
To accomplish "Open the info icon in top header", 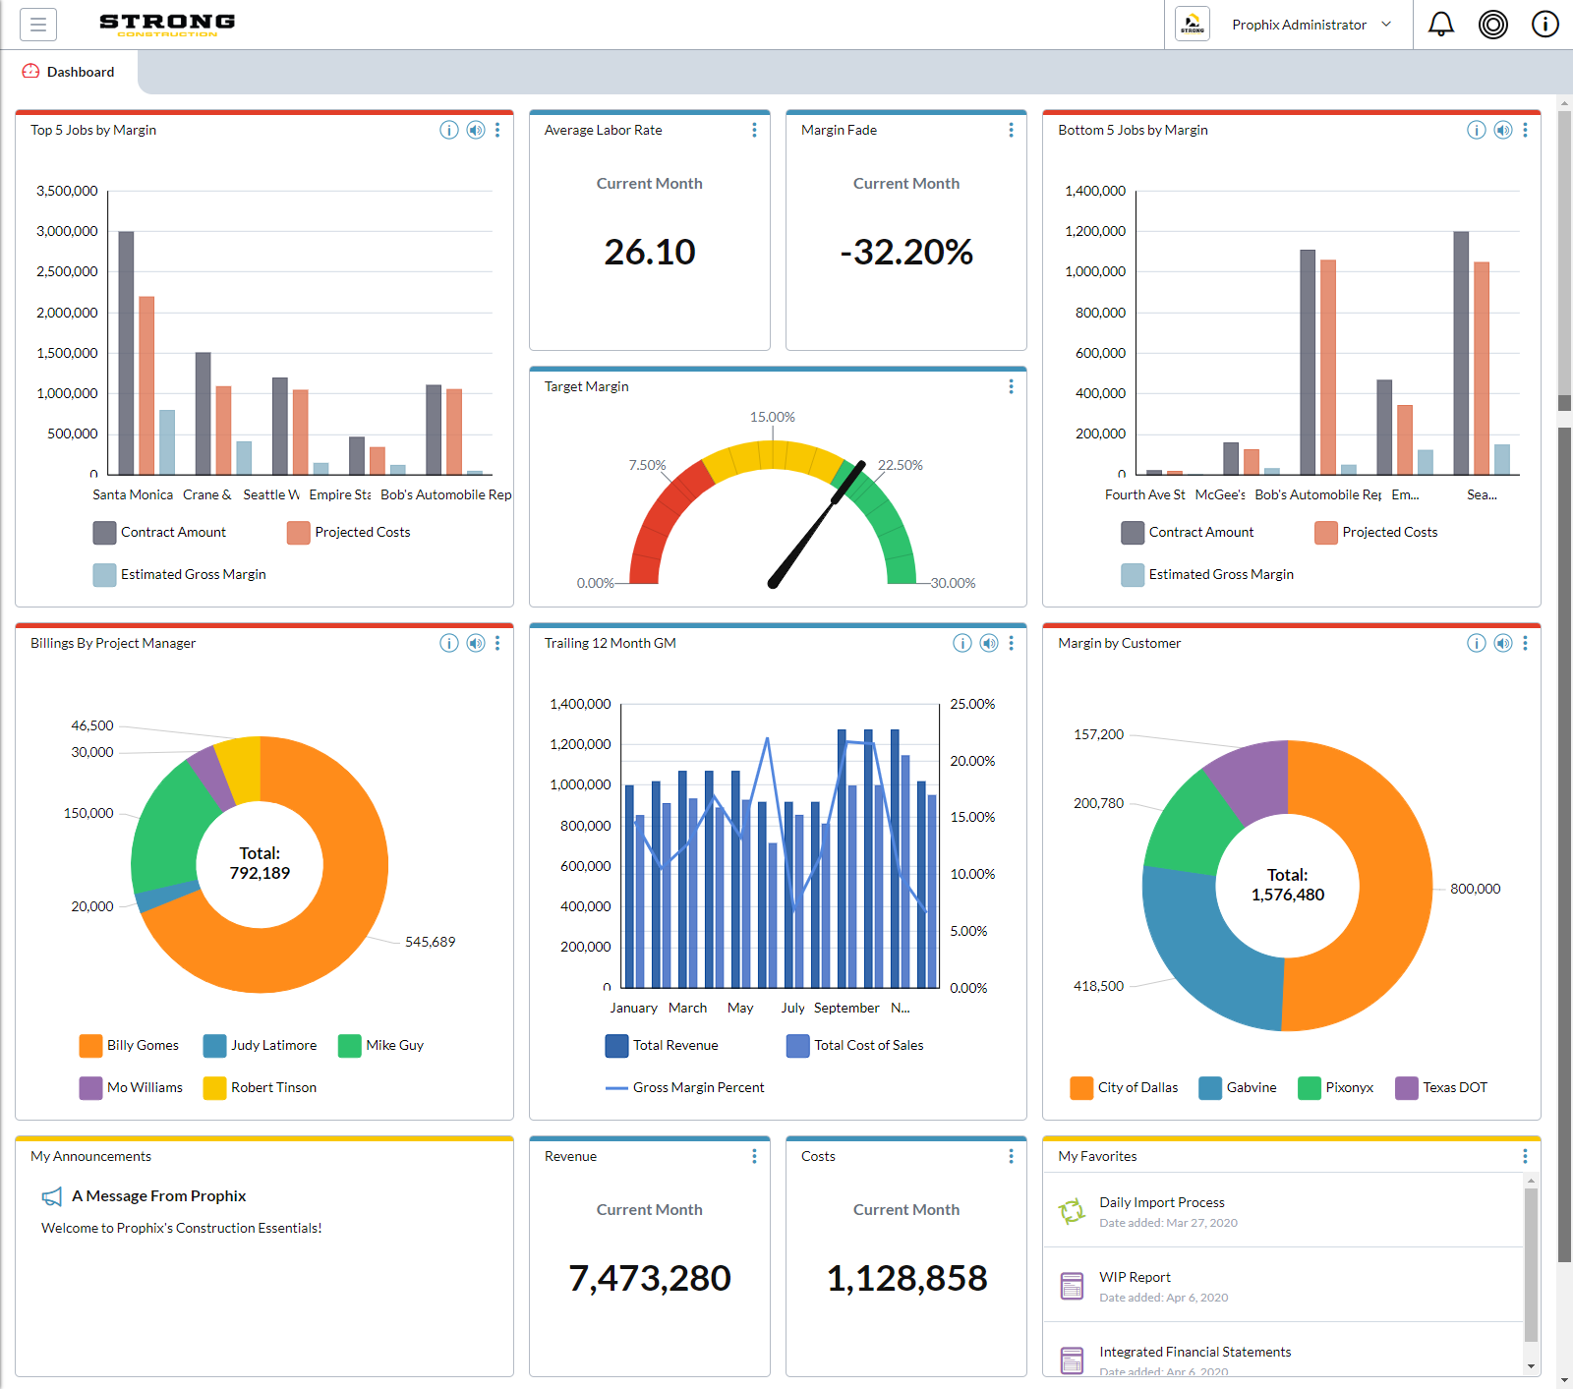I will coord(1545,25).
